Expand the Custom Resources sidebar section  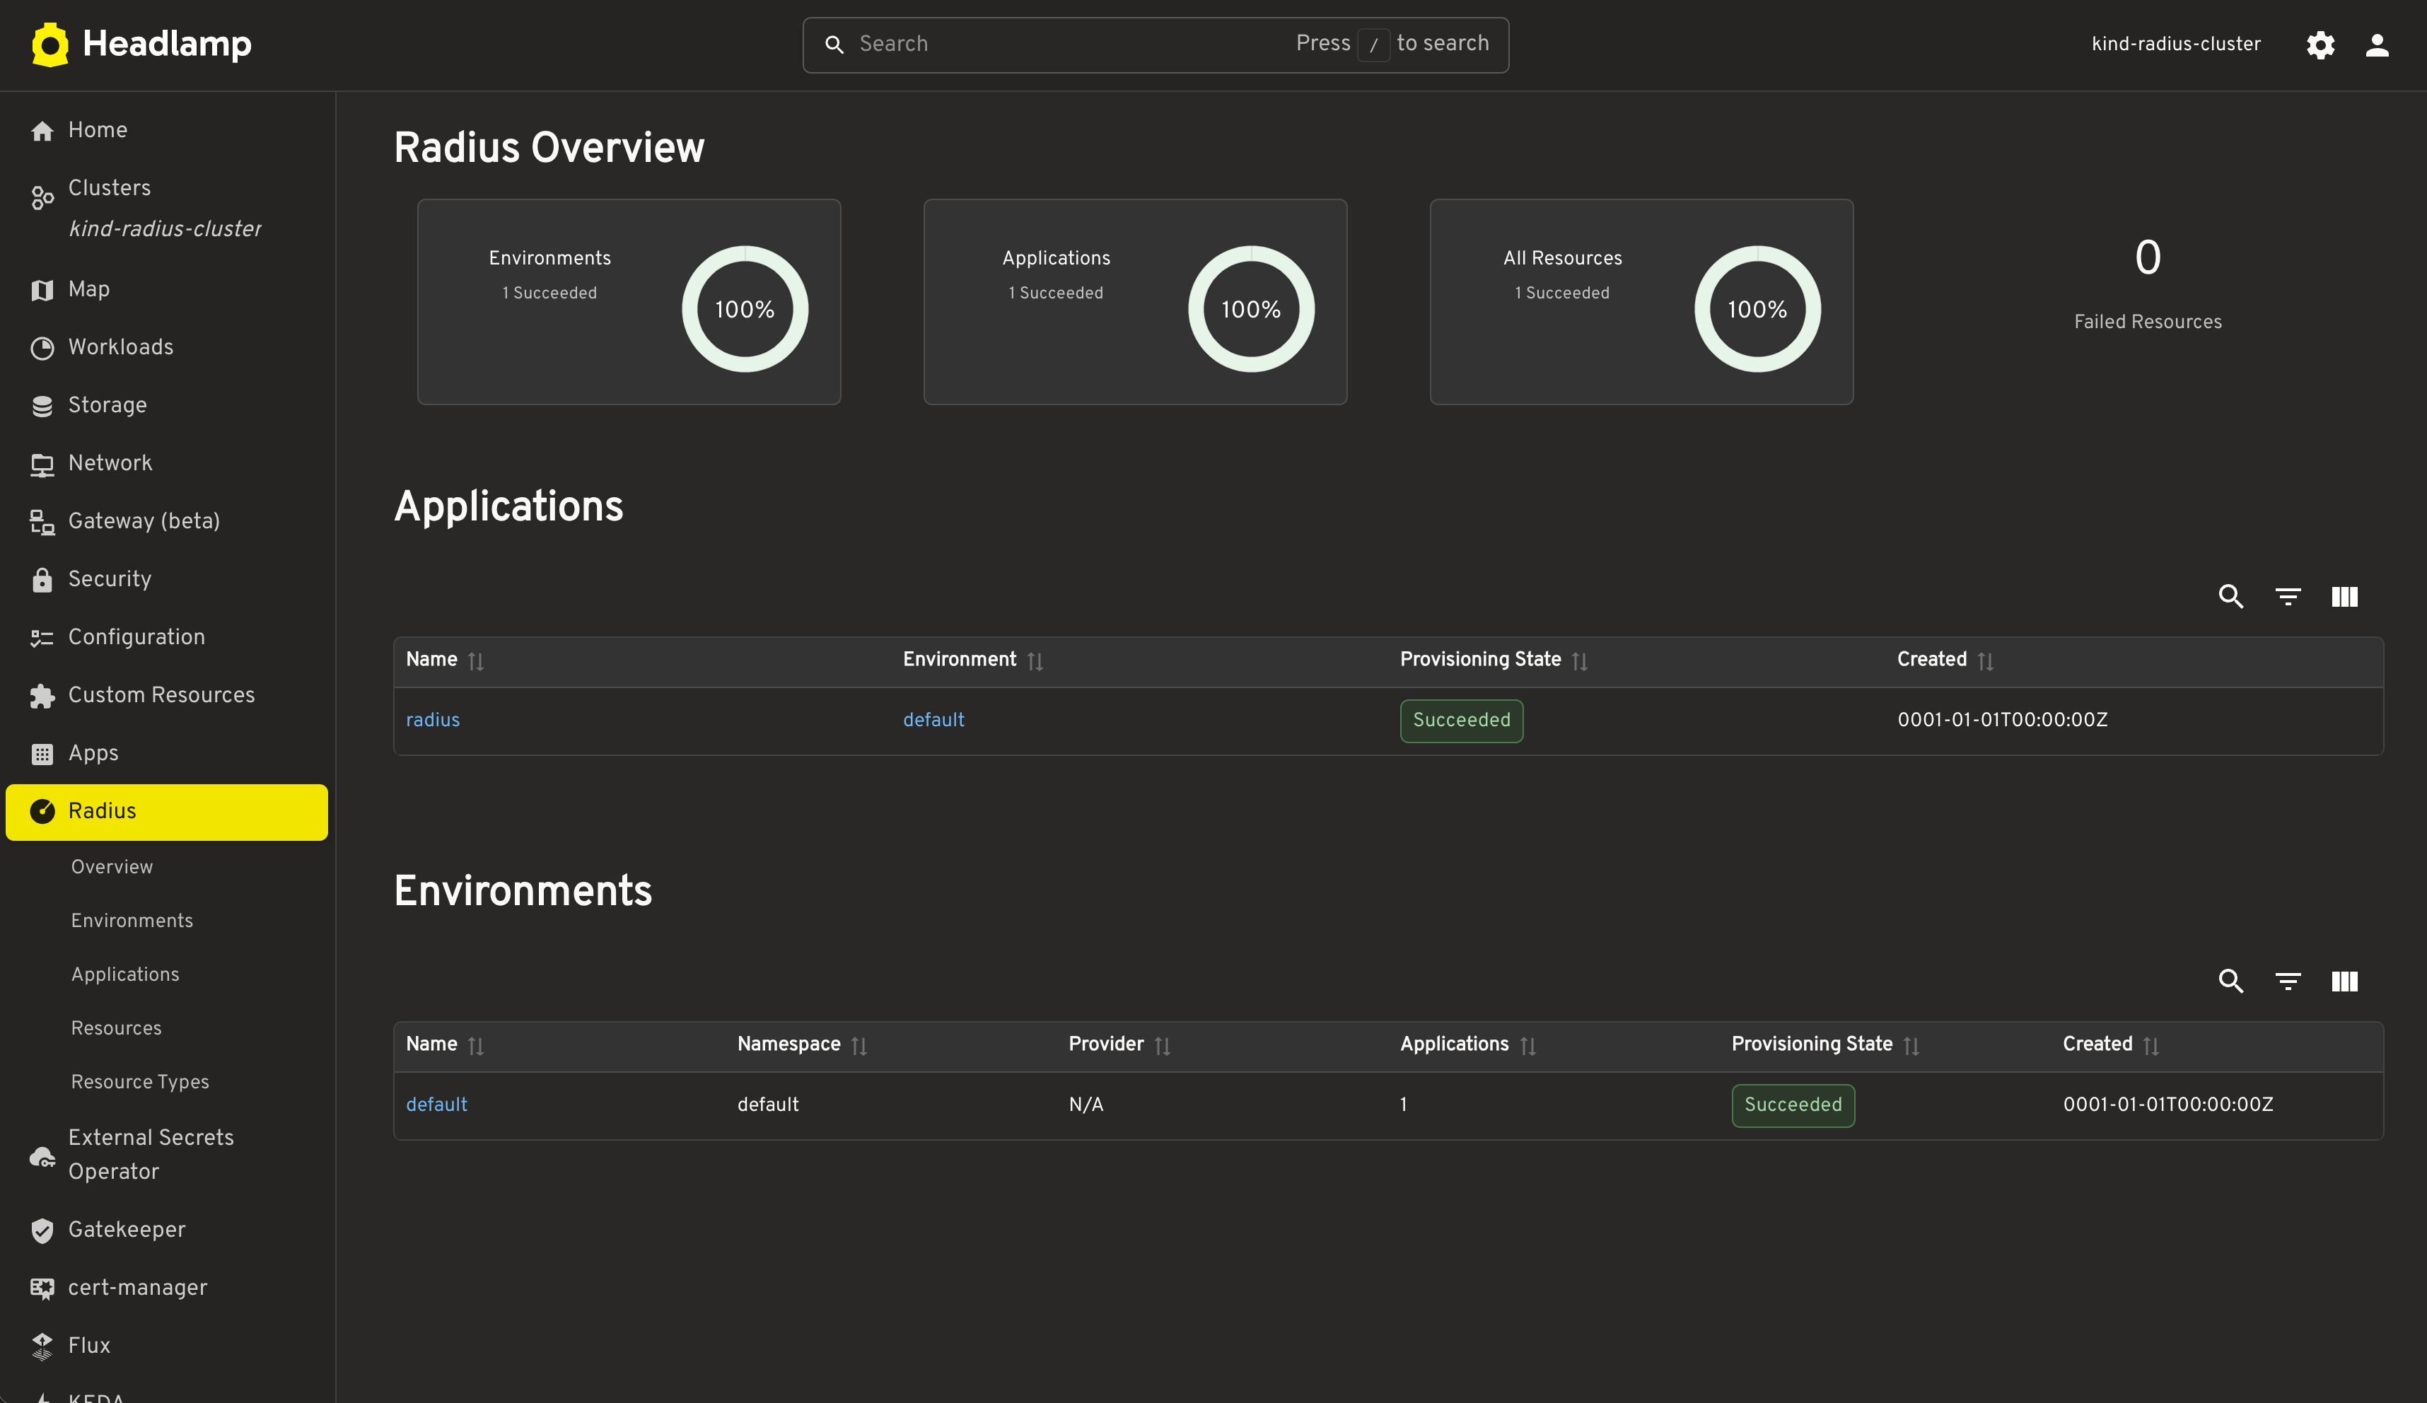[161, 694]
